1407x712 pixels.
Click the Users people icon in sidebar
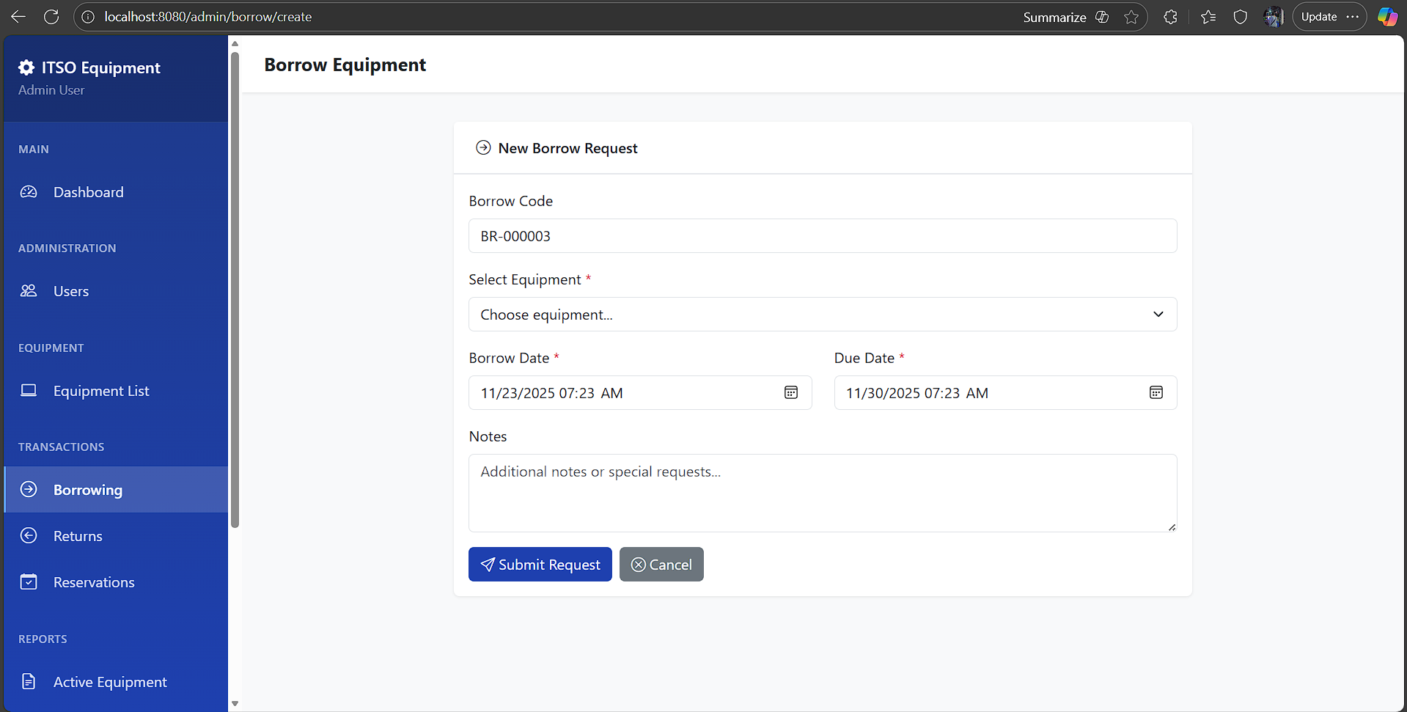(29, 290)
